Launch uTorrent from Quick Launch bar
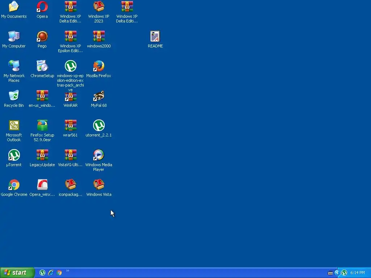This screenshot has height=278, width=371. click(x=42, y=273)
